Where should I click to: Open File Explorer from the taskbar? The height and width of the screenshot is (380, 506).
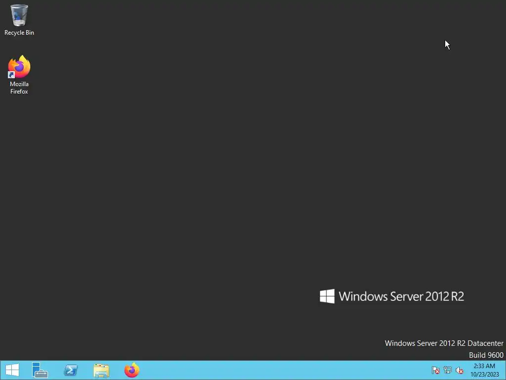coord(101,371)
